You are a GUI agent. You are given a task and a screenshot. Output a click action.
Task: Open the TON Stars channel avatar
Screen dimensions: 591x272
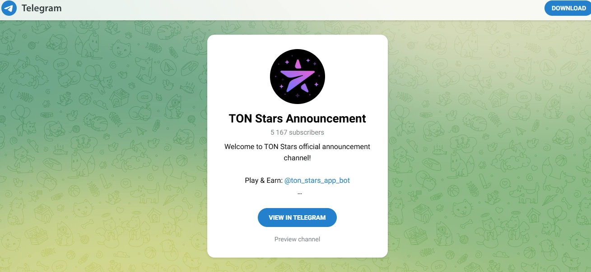[x=297, y=77]
